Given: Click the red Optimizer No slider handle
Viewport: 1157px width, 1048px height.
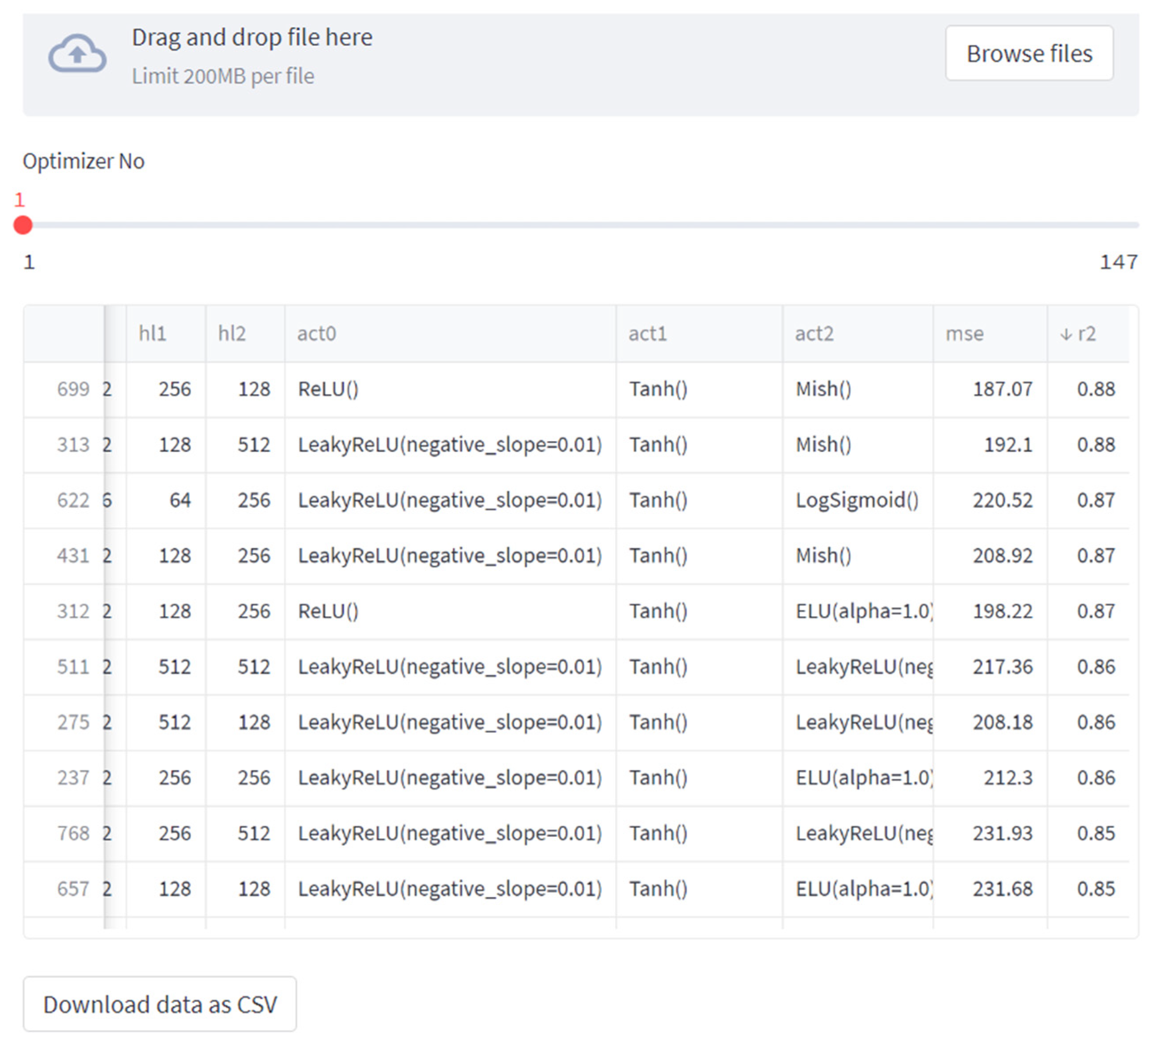Looking at the screenshot, I should click(23, 225).
